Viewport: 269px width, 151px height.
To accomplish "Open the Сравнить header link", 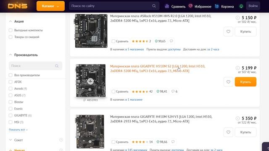I will [x=178, y=7].
